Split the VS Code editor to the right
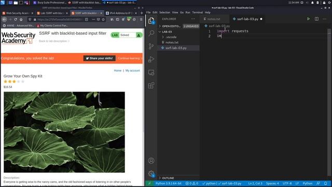Image resolution: width=332 pixels, height=187 pixels. [x=316, y=19]
